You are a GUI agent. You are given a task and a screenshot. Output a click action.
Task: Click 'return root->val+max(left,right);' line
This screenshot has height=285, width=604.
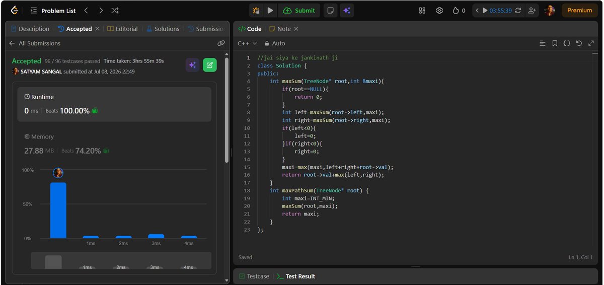[333, 175]
